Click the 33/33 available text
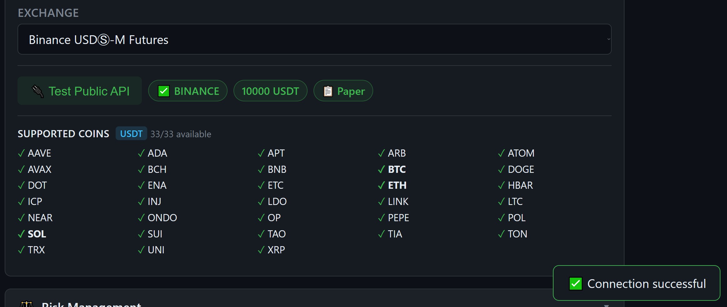727x307 pixels. pyautogui.click(x=181, y=134)
